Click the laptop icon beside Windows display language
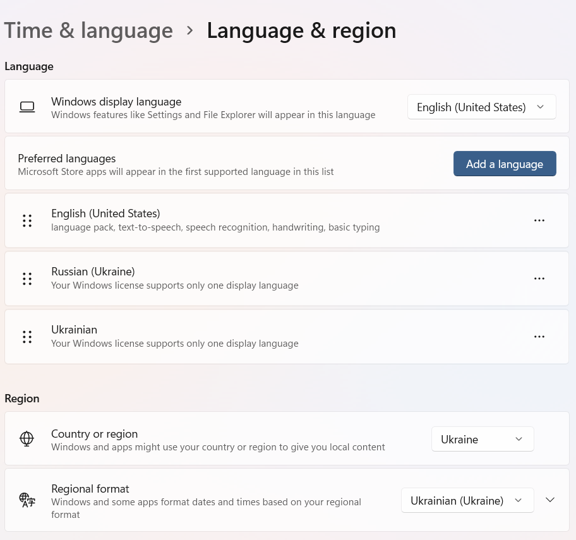The height and width of the screenshot is (540, 576). pyautogui.click(x=27, y=107)
